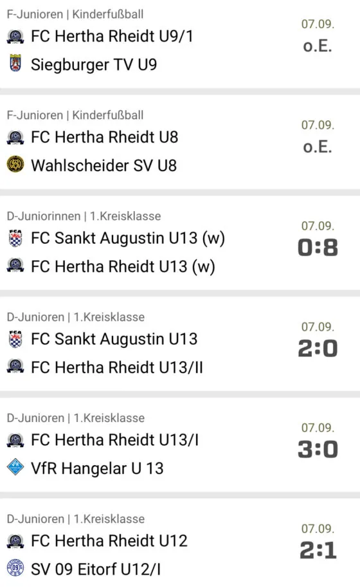Click the VfR Hangelar U 13 diamond crest
This screenshot has width=360, height=588.
[15, 467]
